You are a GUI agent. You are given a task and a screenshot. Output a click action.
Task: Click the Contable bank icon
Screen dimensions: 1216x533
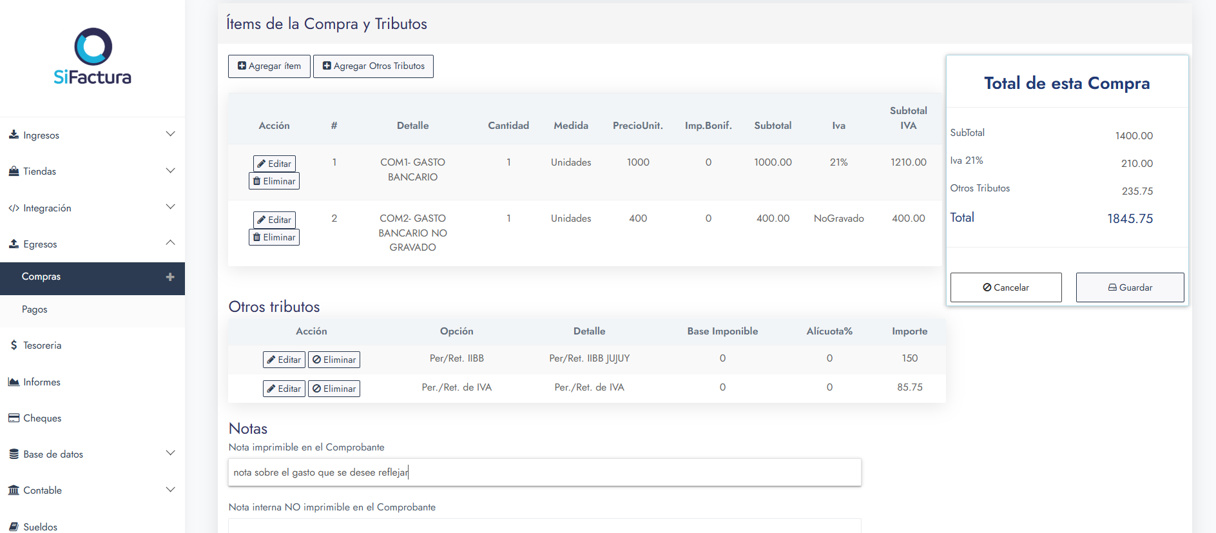pos(14,490)
